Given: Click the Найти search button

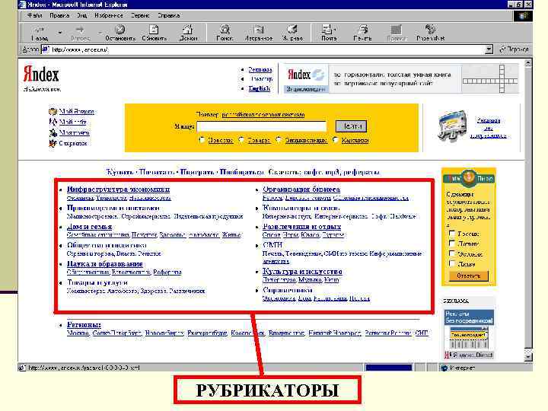Looking at the screenshot, I should (x=351, y=126).
